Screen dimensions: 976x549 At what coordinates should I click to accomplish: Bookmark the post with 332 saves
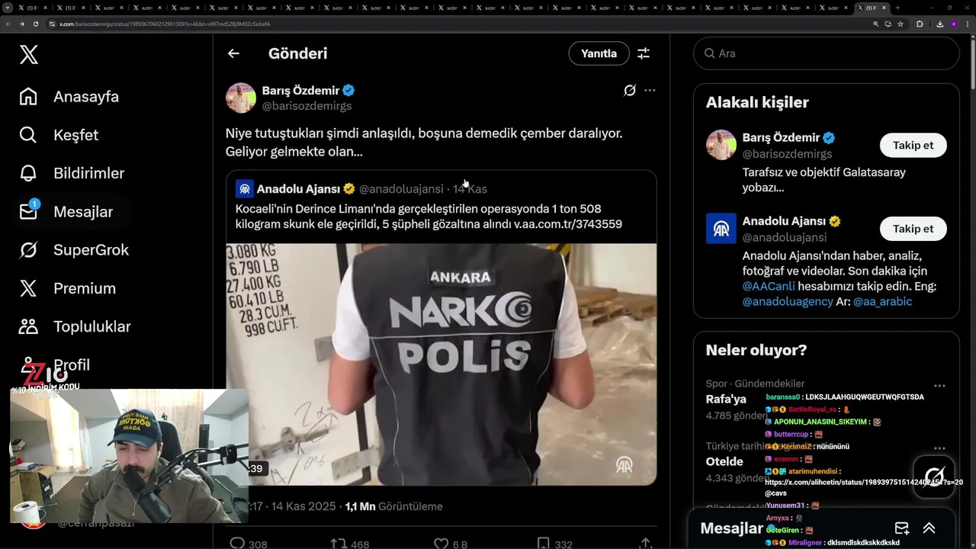pyautogui.click(x=543, y=544)
